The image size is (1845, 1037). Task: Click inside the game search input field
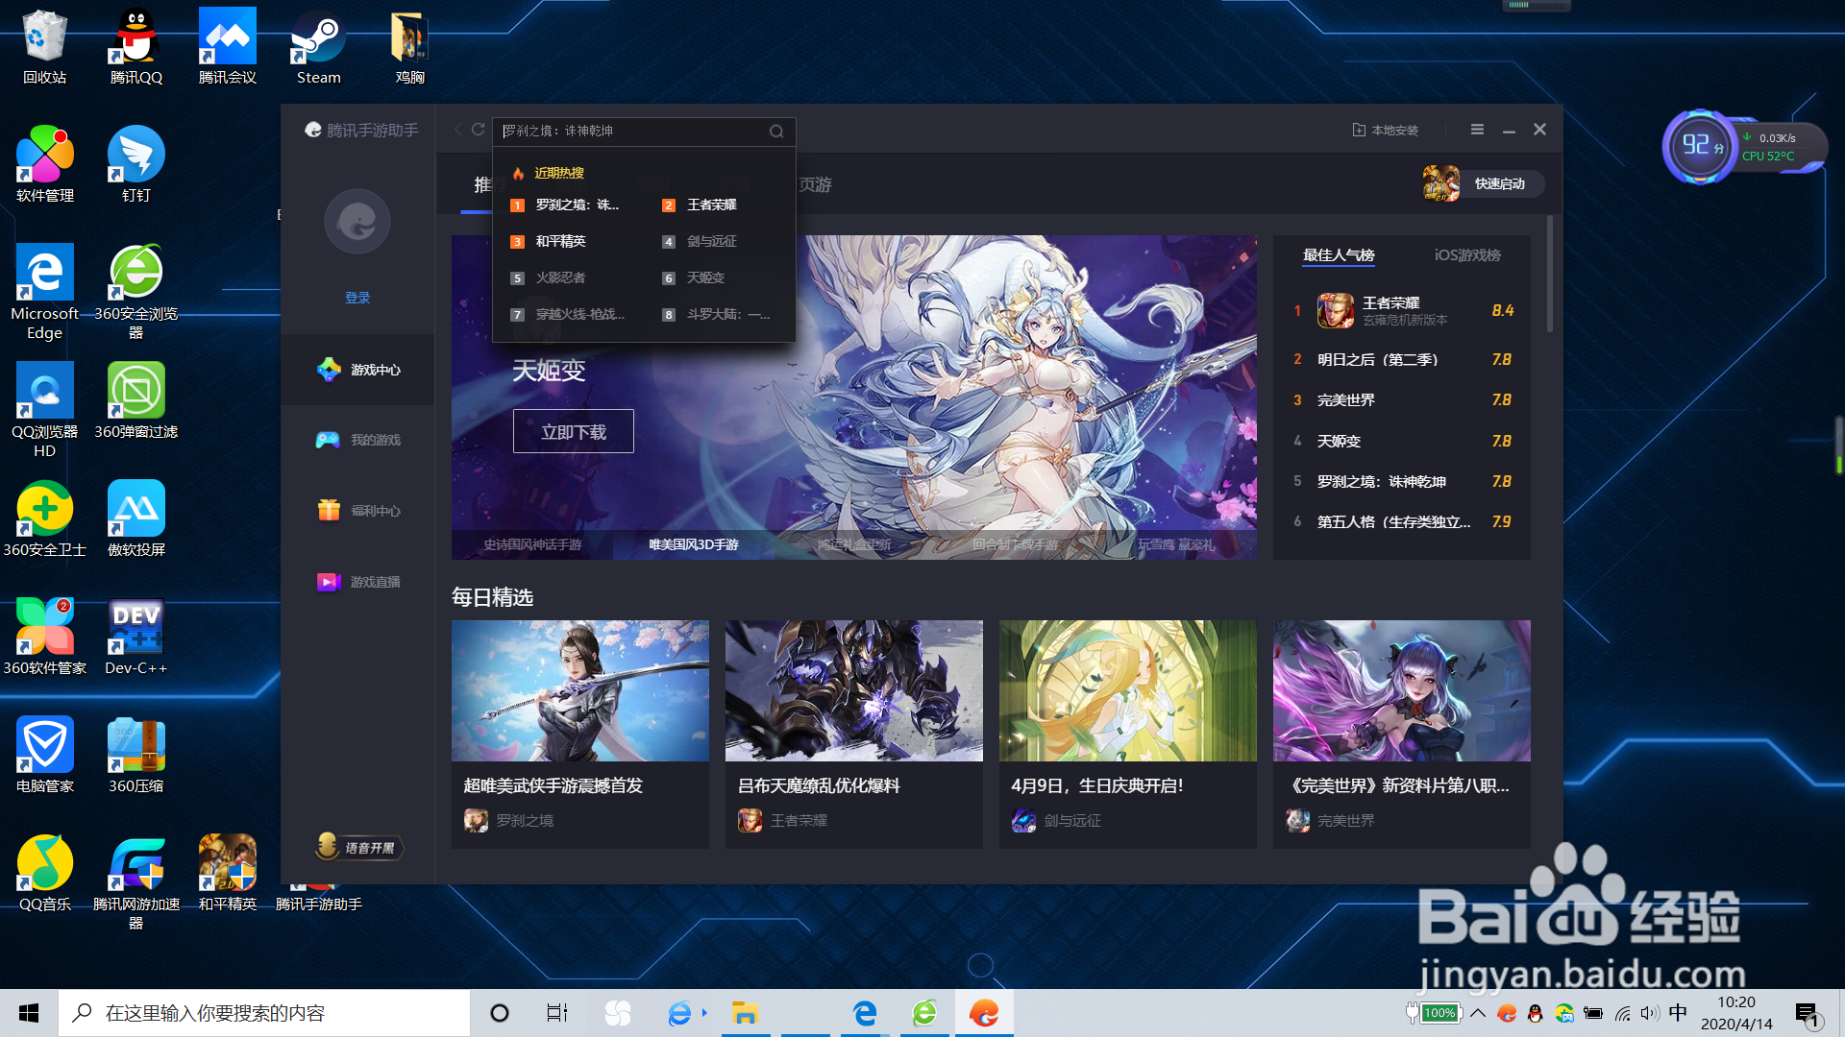pos(629,131)
